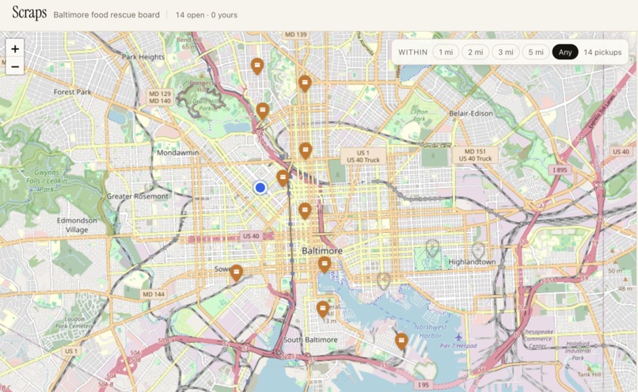Click the '14 open · 0 yours' status text
Image resolution: width=638 pixels, height=392 pixels.
[x=207, y=15]
